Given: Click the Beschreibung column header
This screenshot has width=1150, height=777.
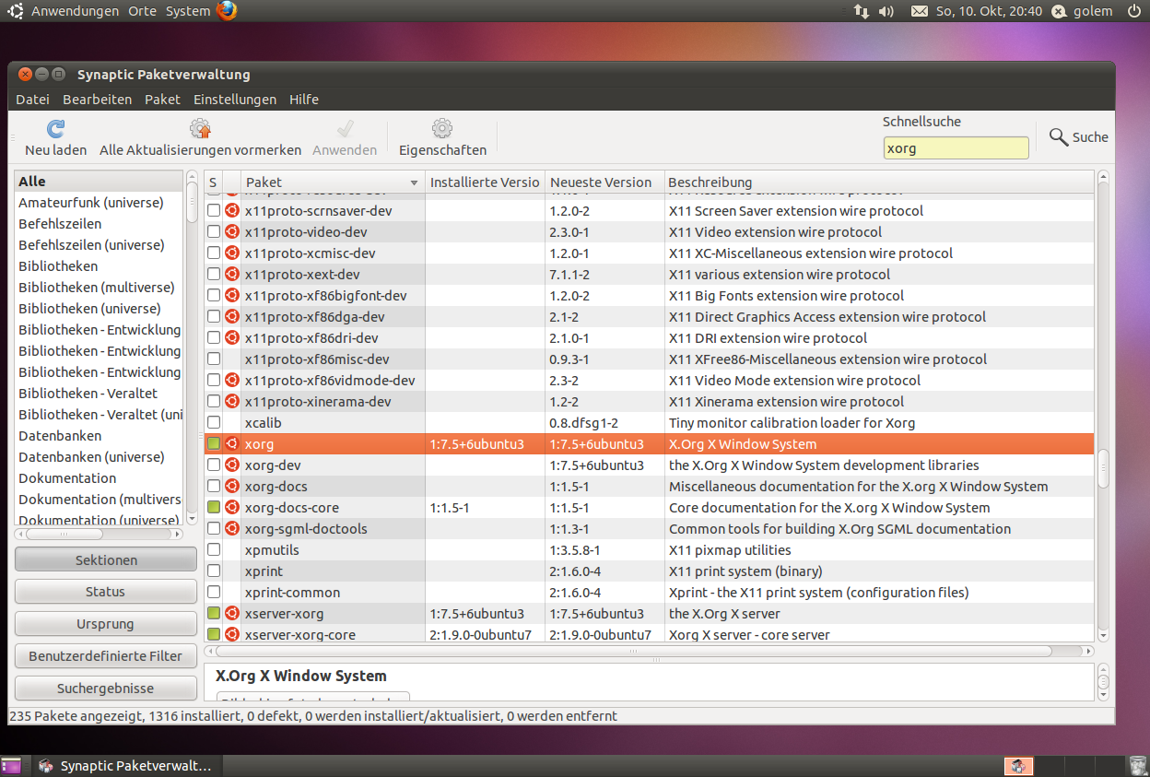Looking at the screenshot, I should [879, 182].
